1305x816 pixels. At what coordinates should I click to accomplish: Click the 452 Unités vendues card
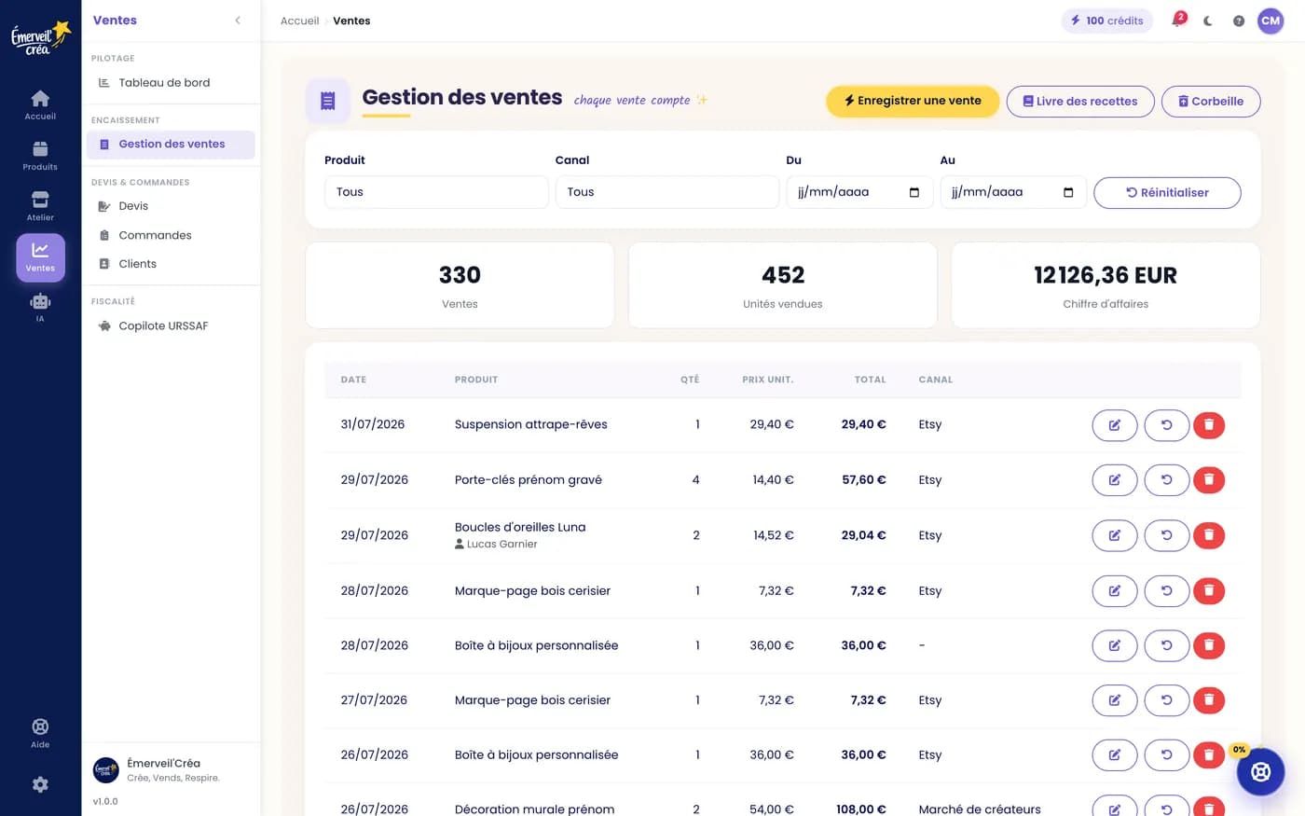pyautogui.click(x=783, y=285)
